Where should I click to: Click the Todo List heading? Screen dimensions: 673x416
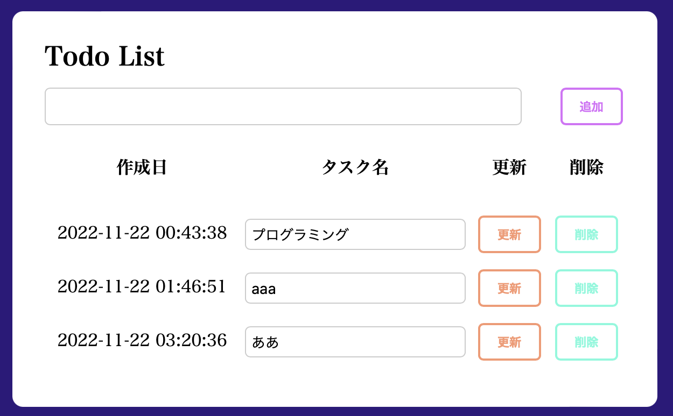tap(104, 55)
